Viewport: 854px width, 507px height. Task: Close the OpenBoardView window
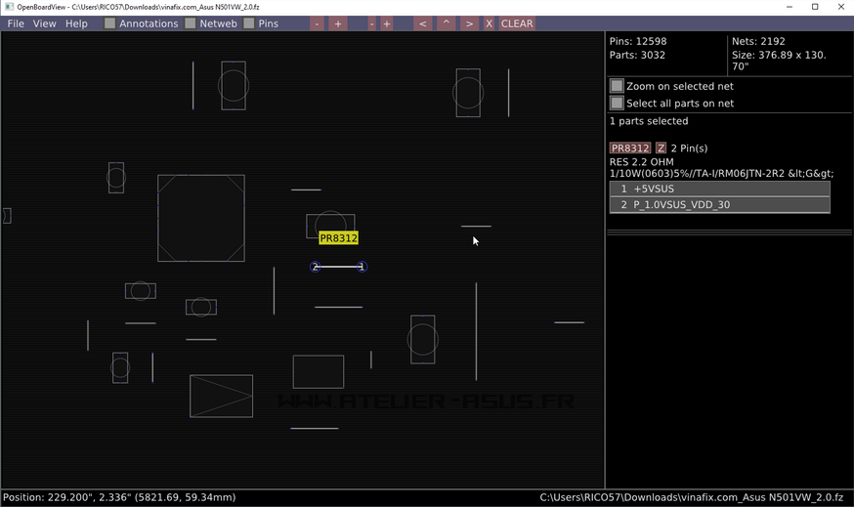coord(840,7)
